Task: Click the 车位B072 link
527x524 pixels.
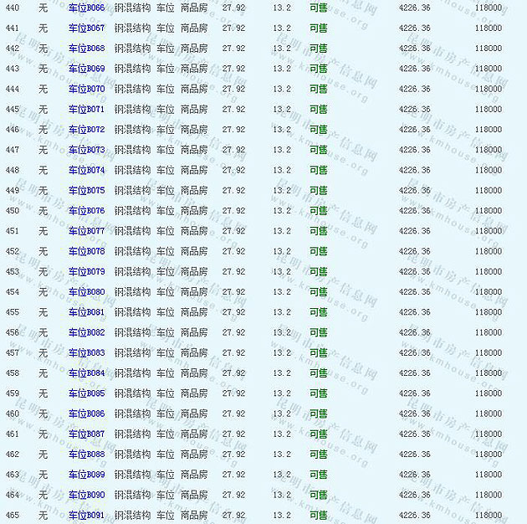Action: 87,130
